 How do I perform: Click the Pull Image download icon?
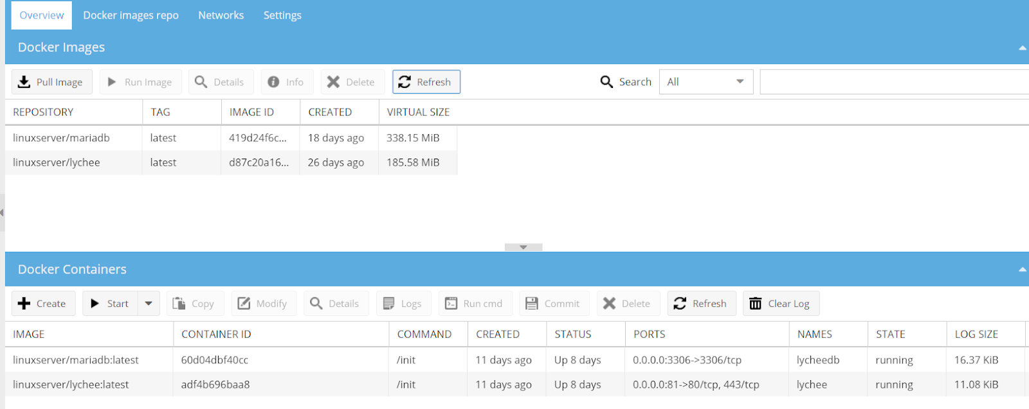(x=24, y=82)
